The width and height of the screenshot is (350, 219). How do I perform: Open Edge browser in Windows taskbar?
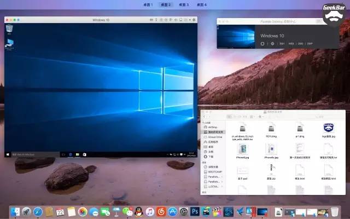(x=71, y=154)
